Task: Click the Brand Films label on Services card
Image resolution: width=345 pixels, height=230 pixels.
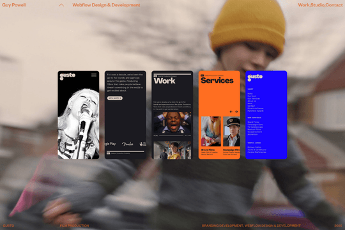Action: pyautogui.click(x=208, y=149)
